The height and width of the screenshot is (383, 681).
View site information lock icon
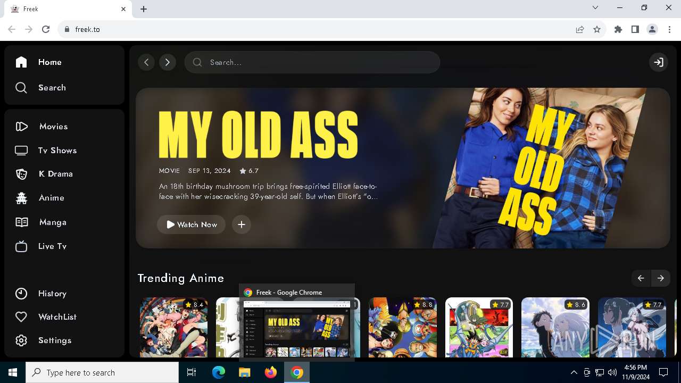pos(67,29)
